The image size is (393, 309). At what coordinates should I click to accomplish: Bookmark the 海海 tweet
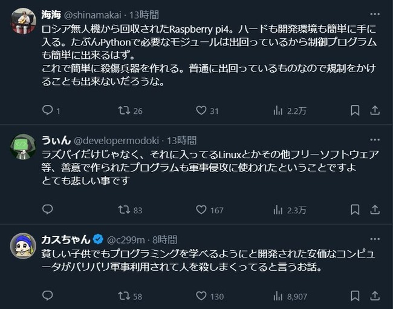[x=355, y=110]
